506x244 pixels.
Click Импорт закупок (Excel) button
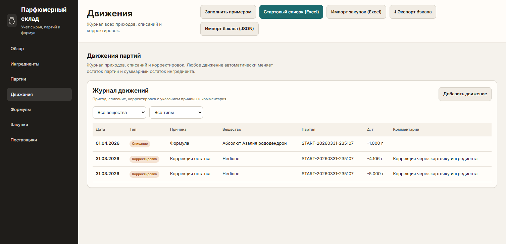(x=356, y=12)
